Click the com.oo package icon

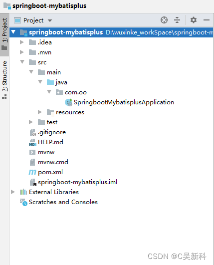(x=59, y=92)
